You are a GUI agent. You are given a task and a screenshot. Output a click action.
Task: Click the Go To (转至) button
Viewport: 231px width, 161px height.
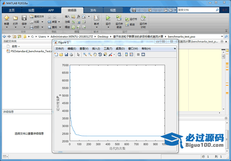click(54, 22)
